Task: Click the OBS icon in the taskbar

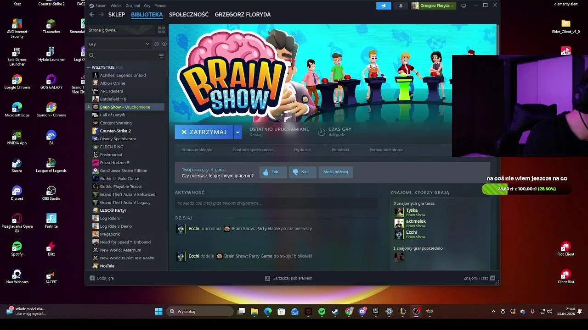Action: pyautogui.click(x=416, y=312)
